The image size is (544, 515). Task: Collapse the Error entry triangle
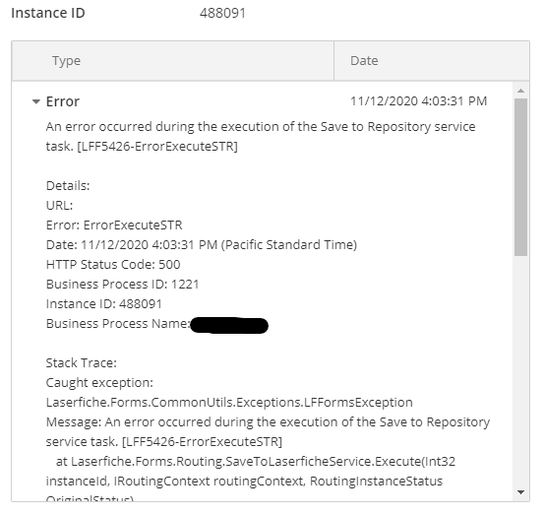click(35, 101)
